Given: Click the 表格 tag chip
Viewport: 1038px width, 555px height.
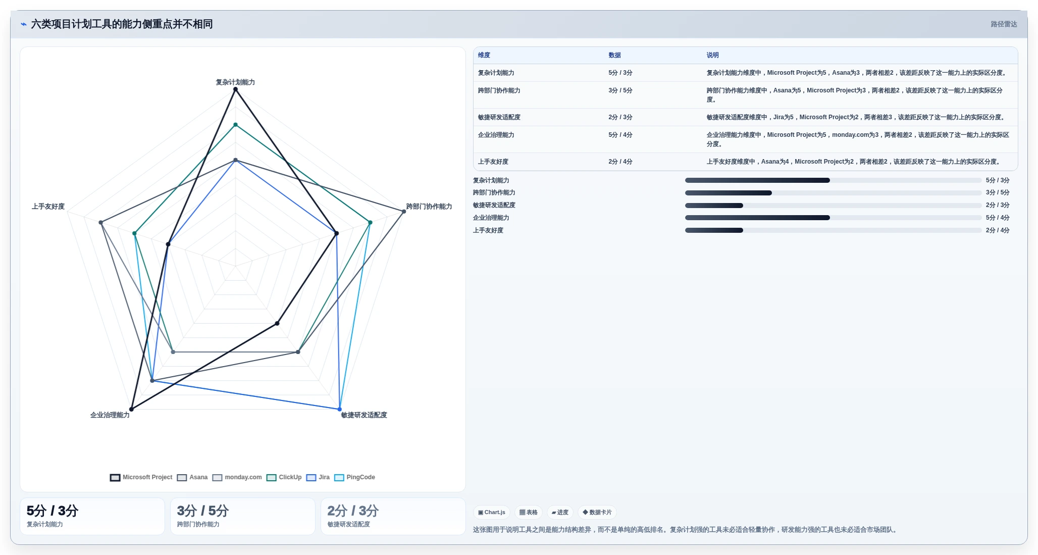Looking at the screenshot, I should click(x=529, y=512).
